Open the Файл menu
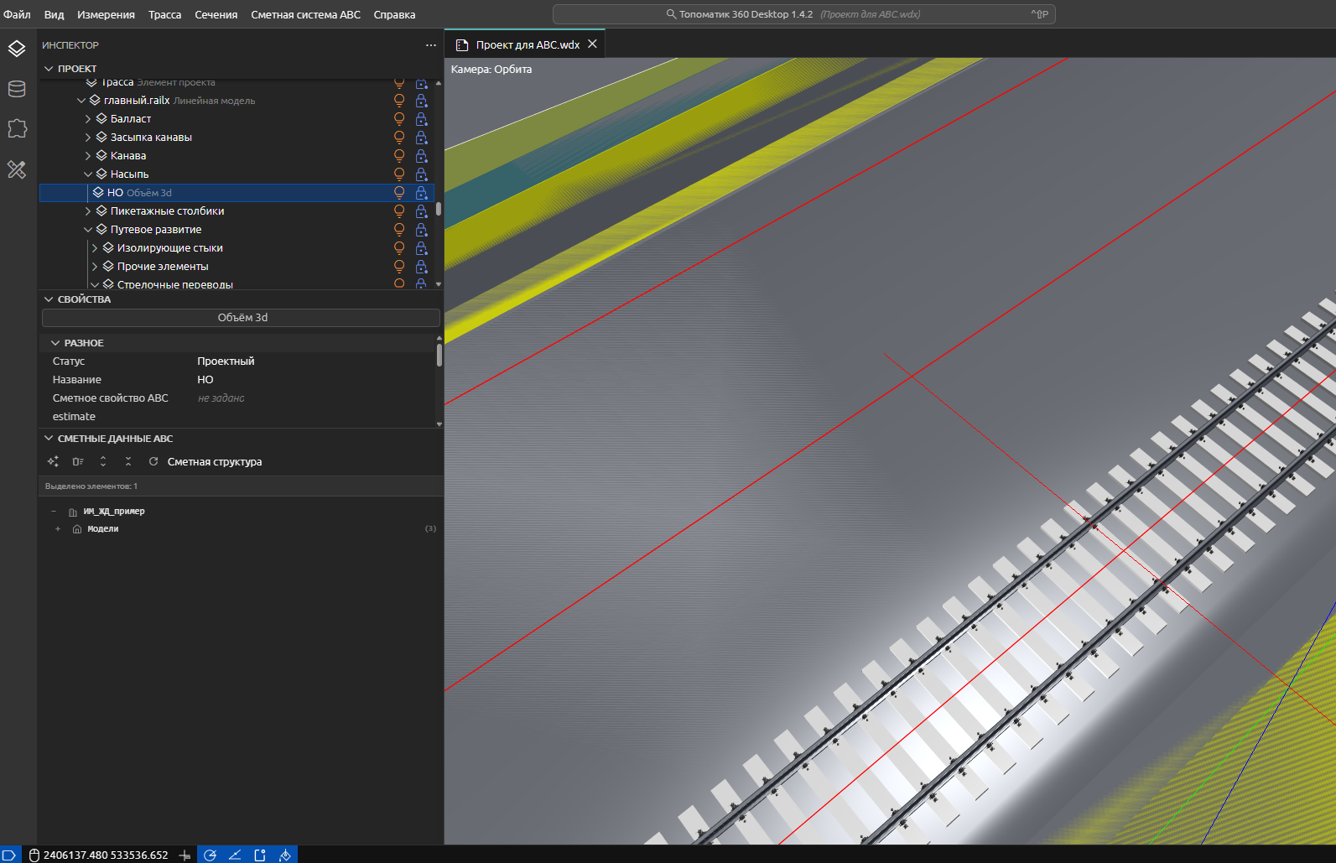The height and width of the screenshot is (863, 1336). tap(17, 14)
